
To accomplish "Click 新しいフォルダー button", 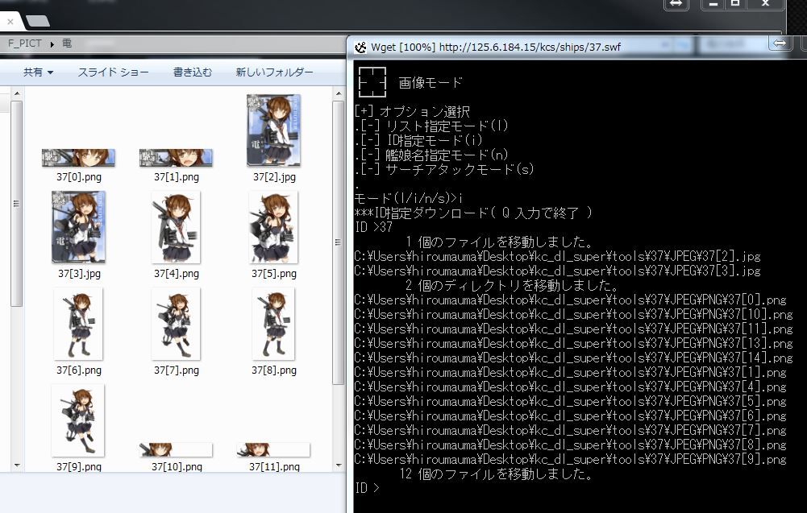I will [x=274, y=72].
